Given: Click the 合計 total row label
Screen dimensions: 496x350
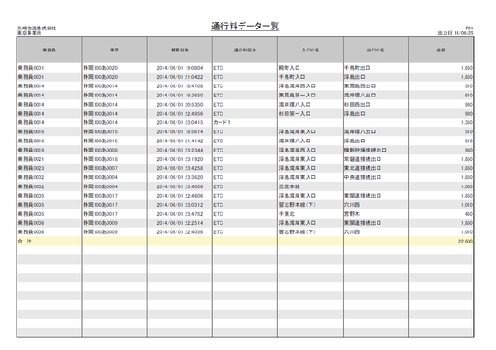Looking at the screenshot, I should click(25, 241).
